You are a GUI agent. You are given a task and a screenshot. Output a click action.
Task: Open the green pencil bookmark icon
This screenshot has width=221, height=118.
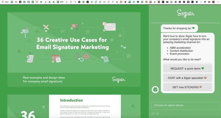click(x=113, y=2)
